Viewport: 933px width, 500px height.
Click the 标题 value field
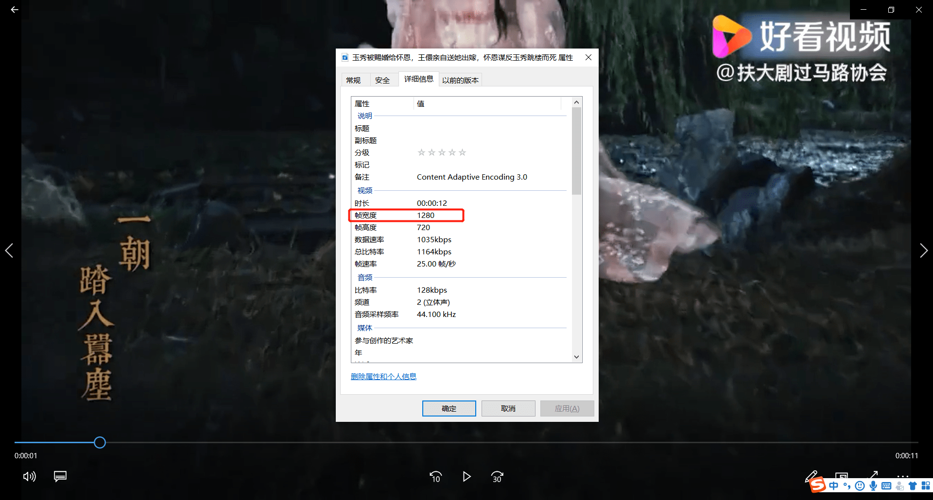pyautogui.click(x=491, y=128)
